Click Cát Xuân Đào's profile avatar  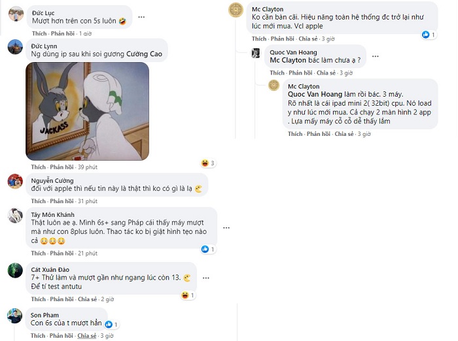click(16, 270)
